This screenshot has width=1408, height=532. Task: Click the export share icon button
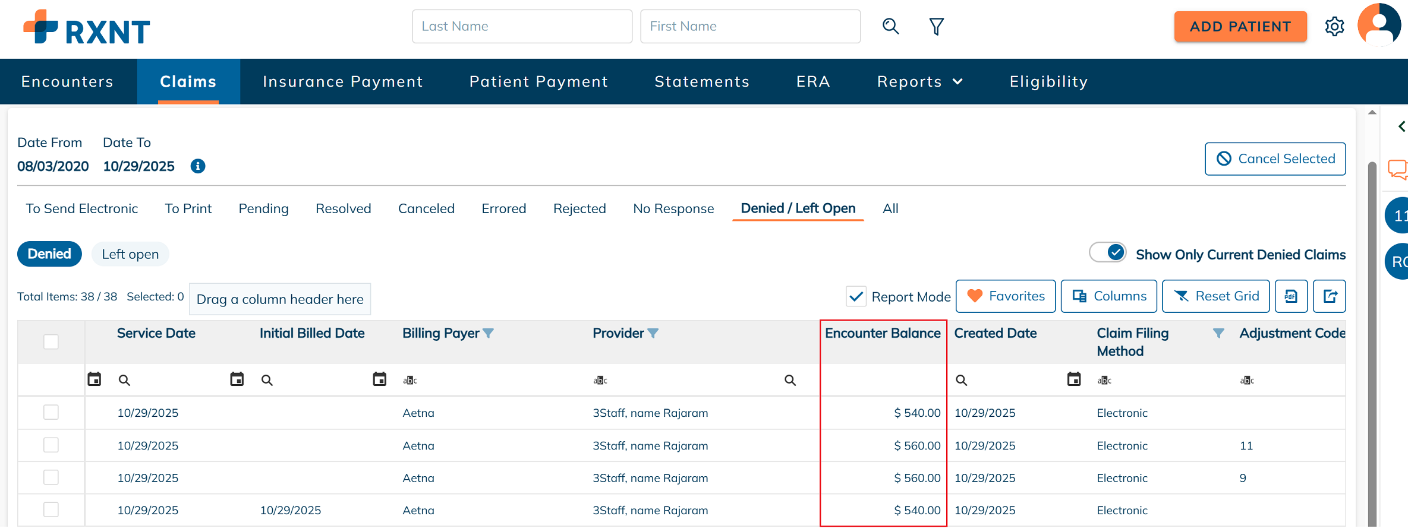(1330, 296)
